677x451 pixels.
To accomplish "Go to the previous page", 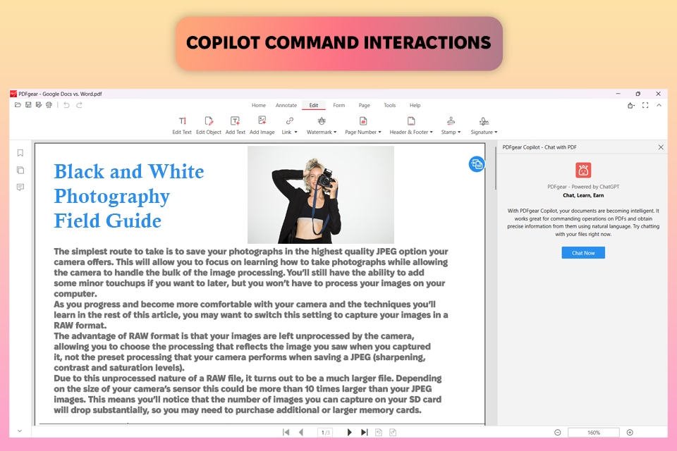I will (301, 432).
